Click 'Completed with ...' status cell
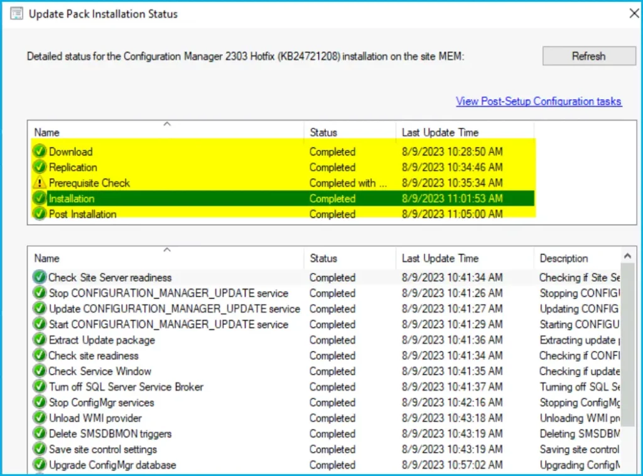643x476 pixels. [348, 182]
